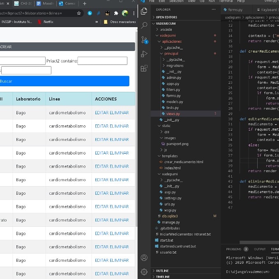The height and width of the screenshot is (279, 279).
Task: Open the Accounts icon in activity bar
Action: [x=144, y=258]
